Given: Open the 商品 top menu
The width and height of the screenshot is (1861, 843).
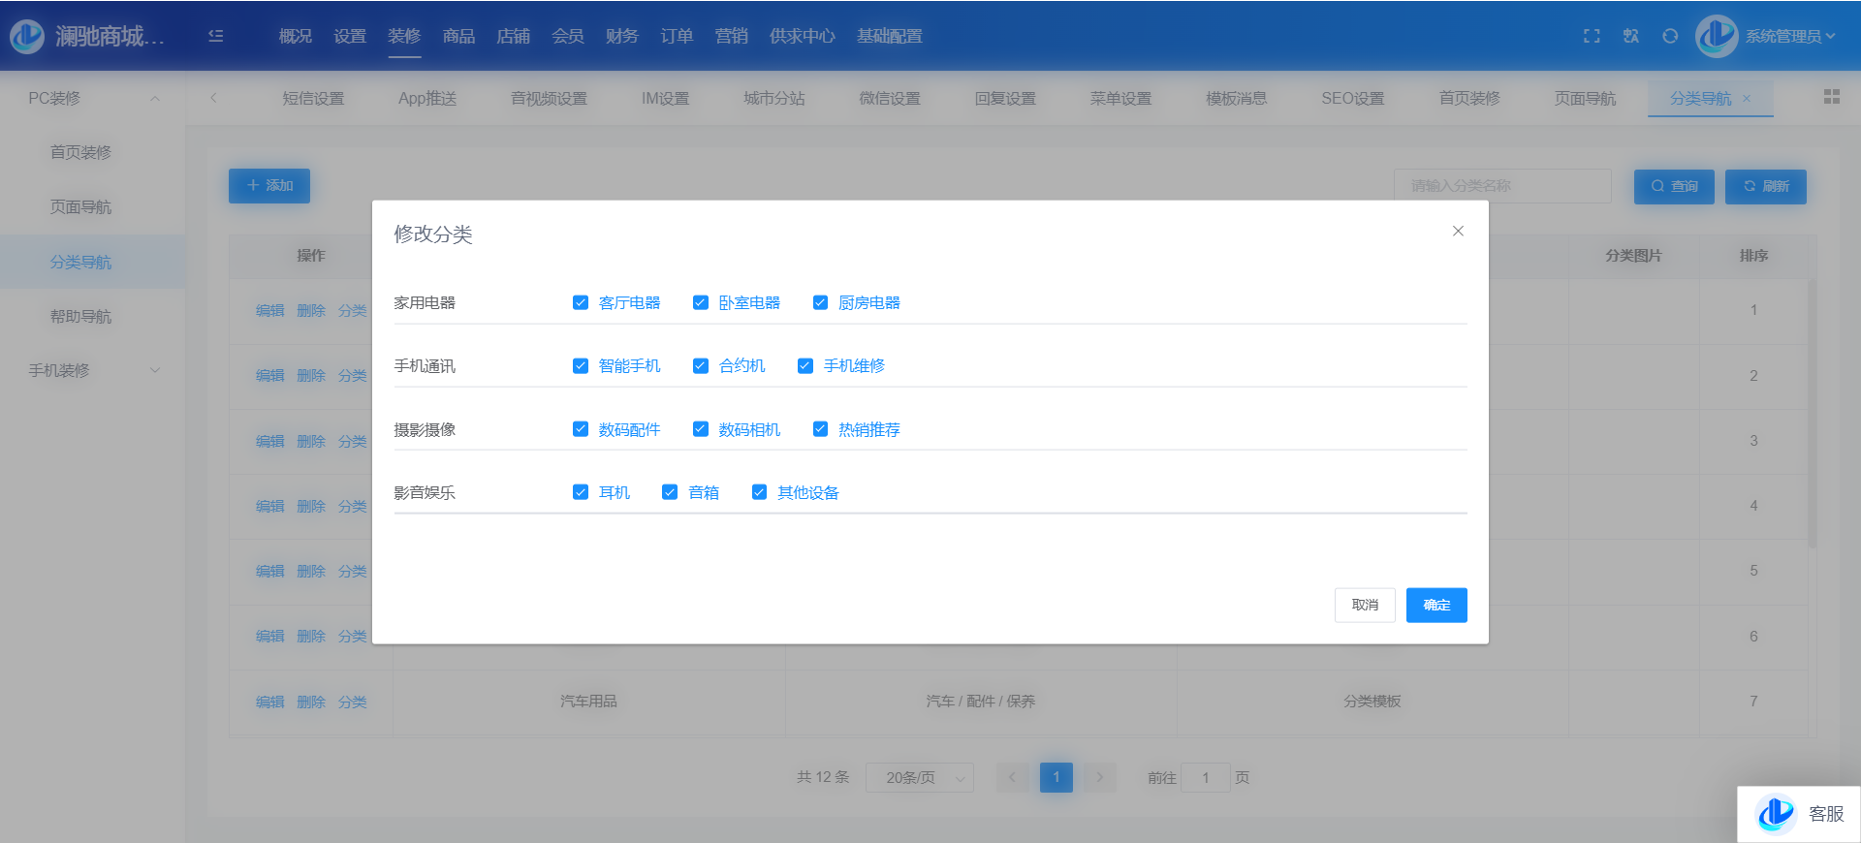Looking at the screenshot, I should [x=458, y=36].
